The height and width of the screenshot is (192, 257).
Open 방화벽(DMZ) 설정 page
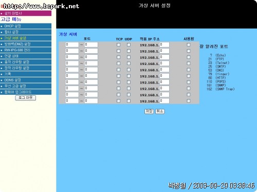point(26,44)
